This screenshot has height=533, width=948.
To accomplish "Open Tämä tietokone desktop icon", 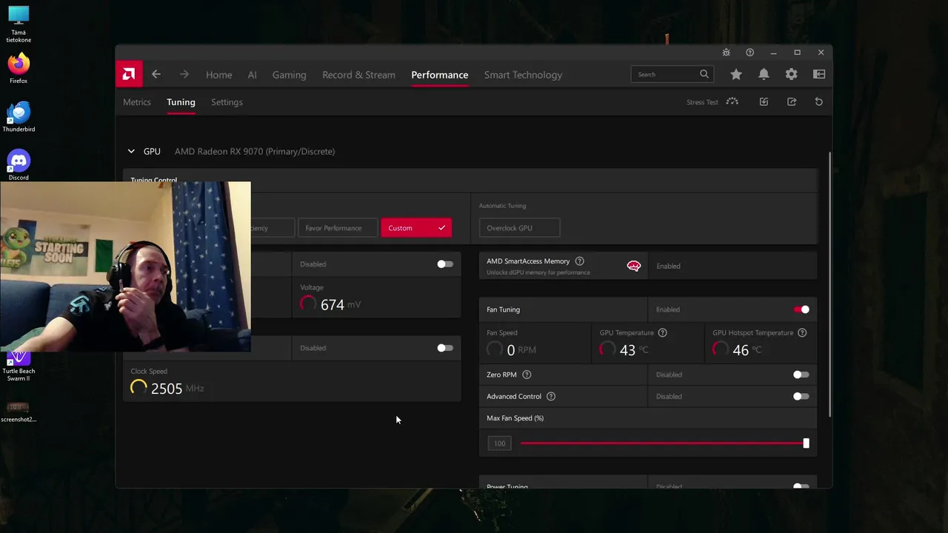I will coord(19,24).
